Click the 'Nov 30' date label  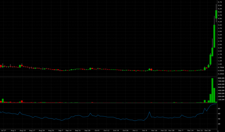tap(171, 131)
